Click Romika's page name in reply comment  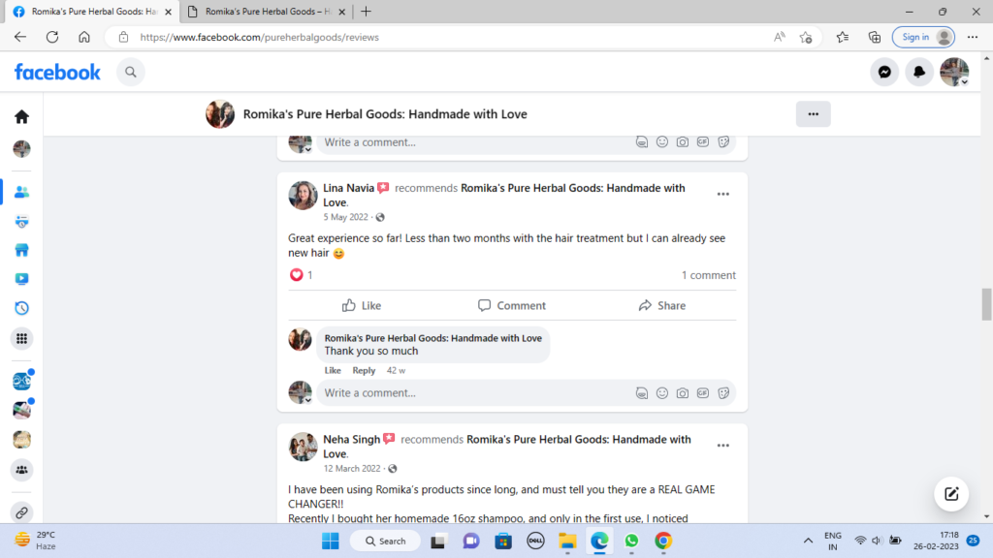[x=433, y=338]
